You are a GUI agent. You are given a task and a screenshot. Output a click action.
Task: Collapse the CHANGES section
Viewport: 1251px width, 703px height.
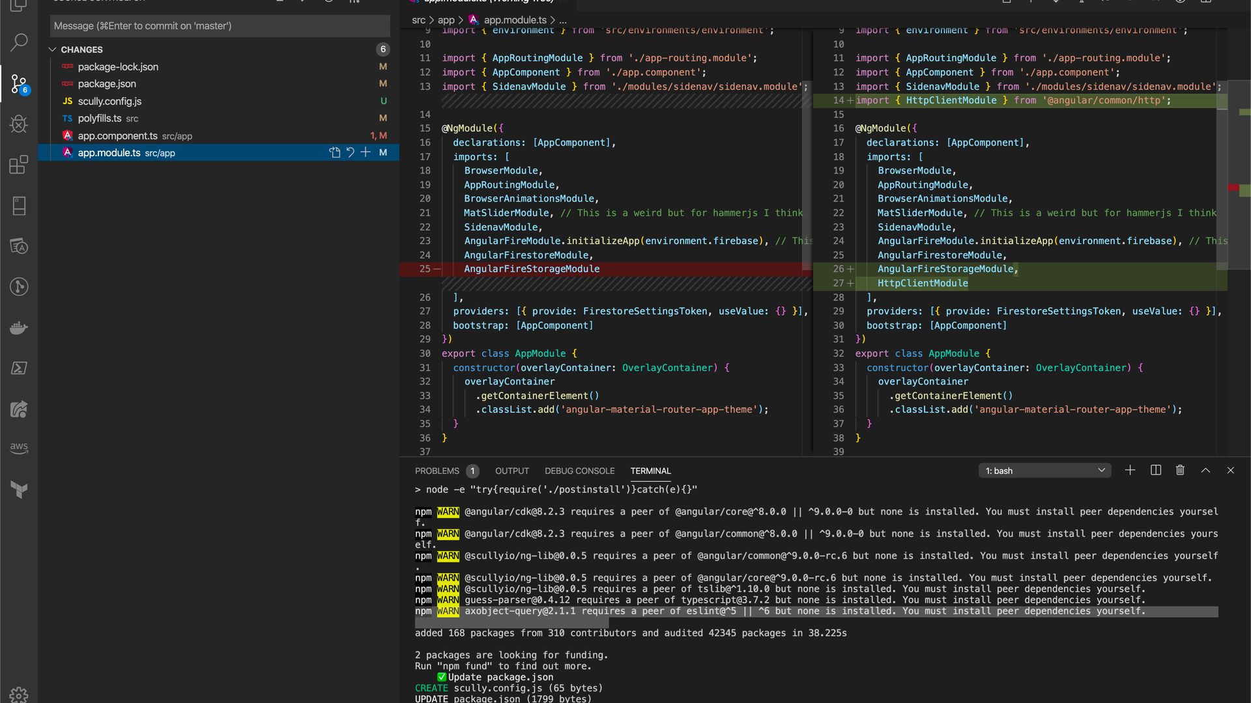(x=53, y=49)
